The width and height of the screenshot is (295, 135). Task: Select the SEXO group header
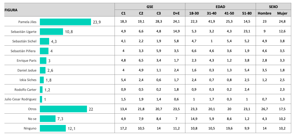273,7
